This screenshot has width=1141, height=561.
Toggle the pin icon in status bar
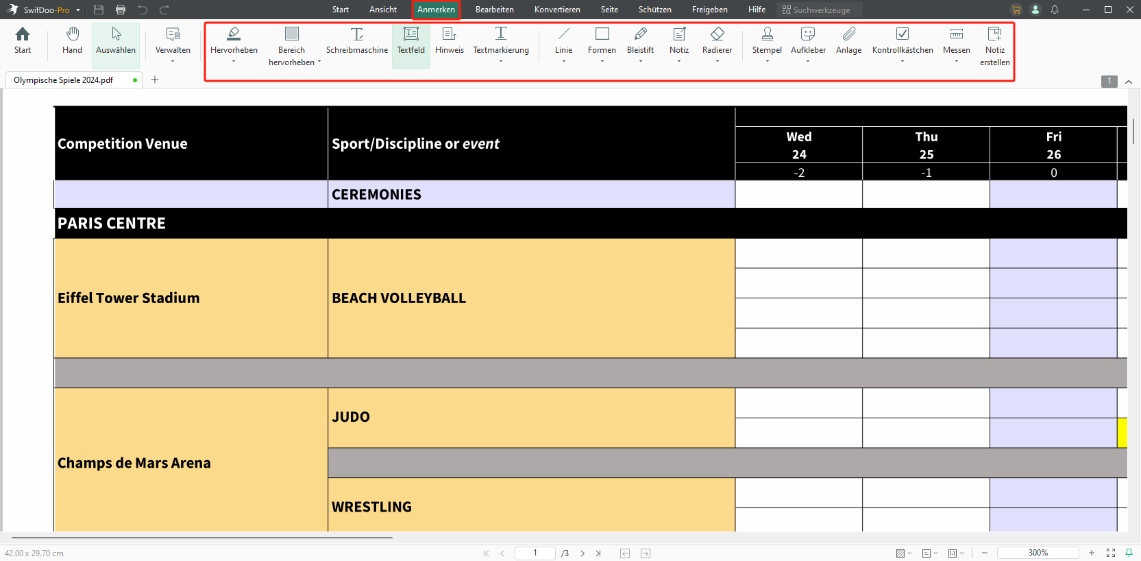(1129, 553)
